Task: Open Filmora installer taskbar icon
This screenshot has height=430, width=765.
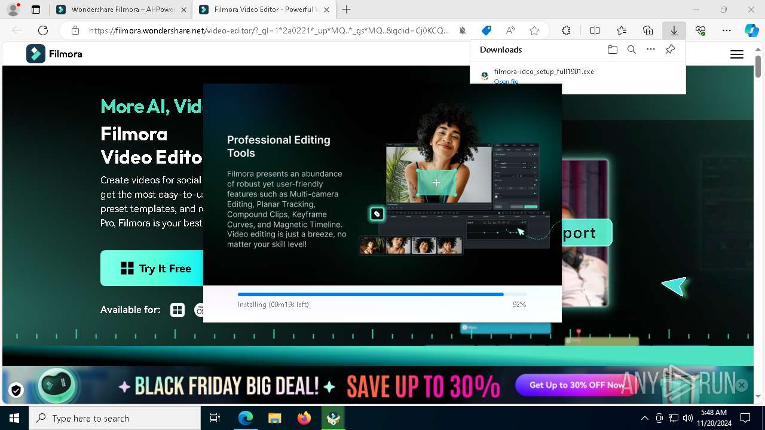Action: pos(333,418)
